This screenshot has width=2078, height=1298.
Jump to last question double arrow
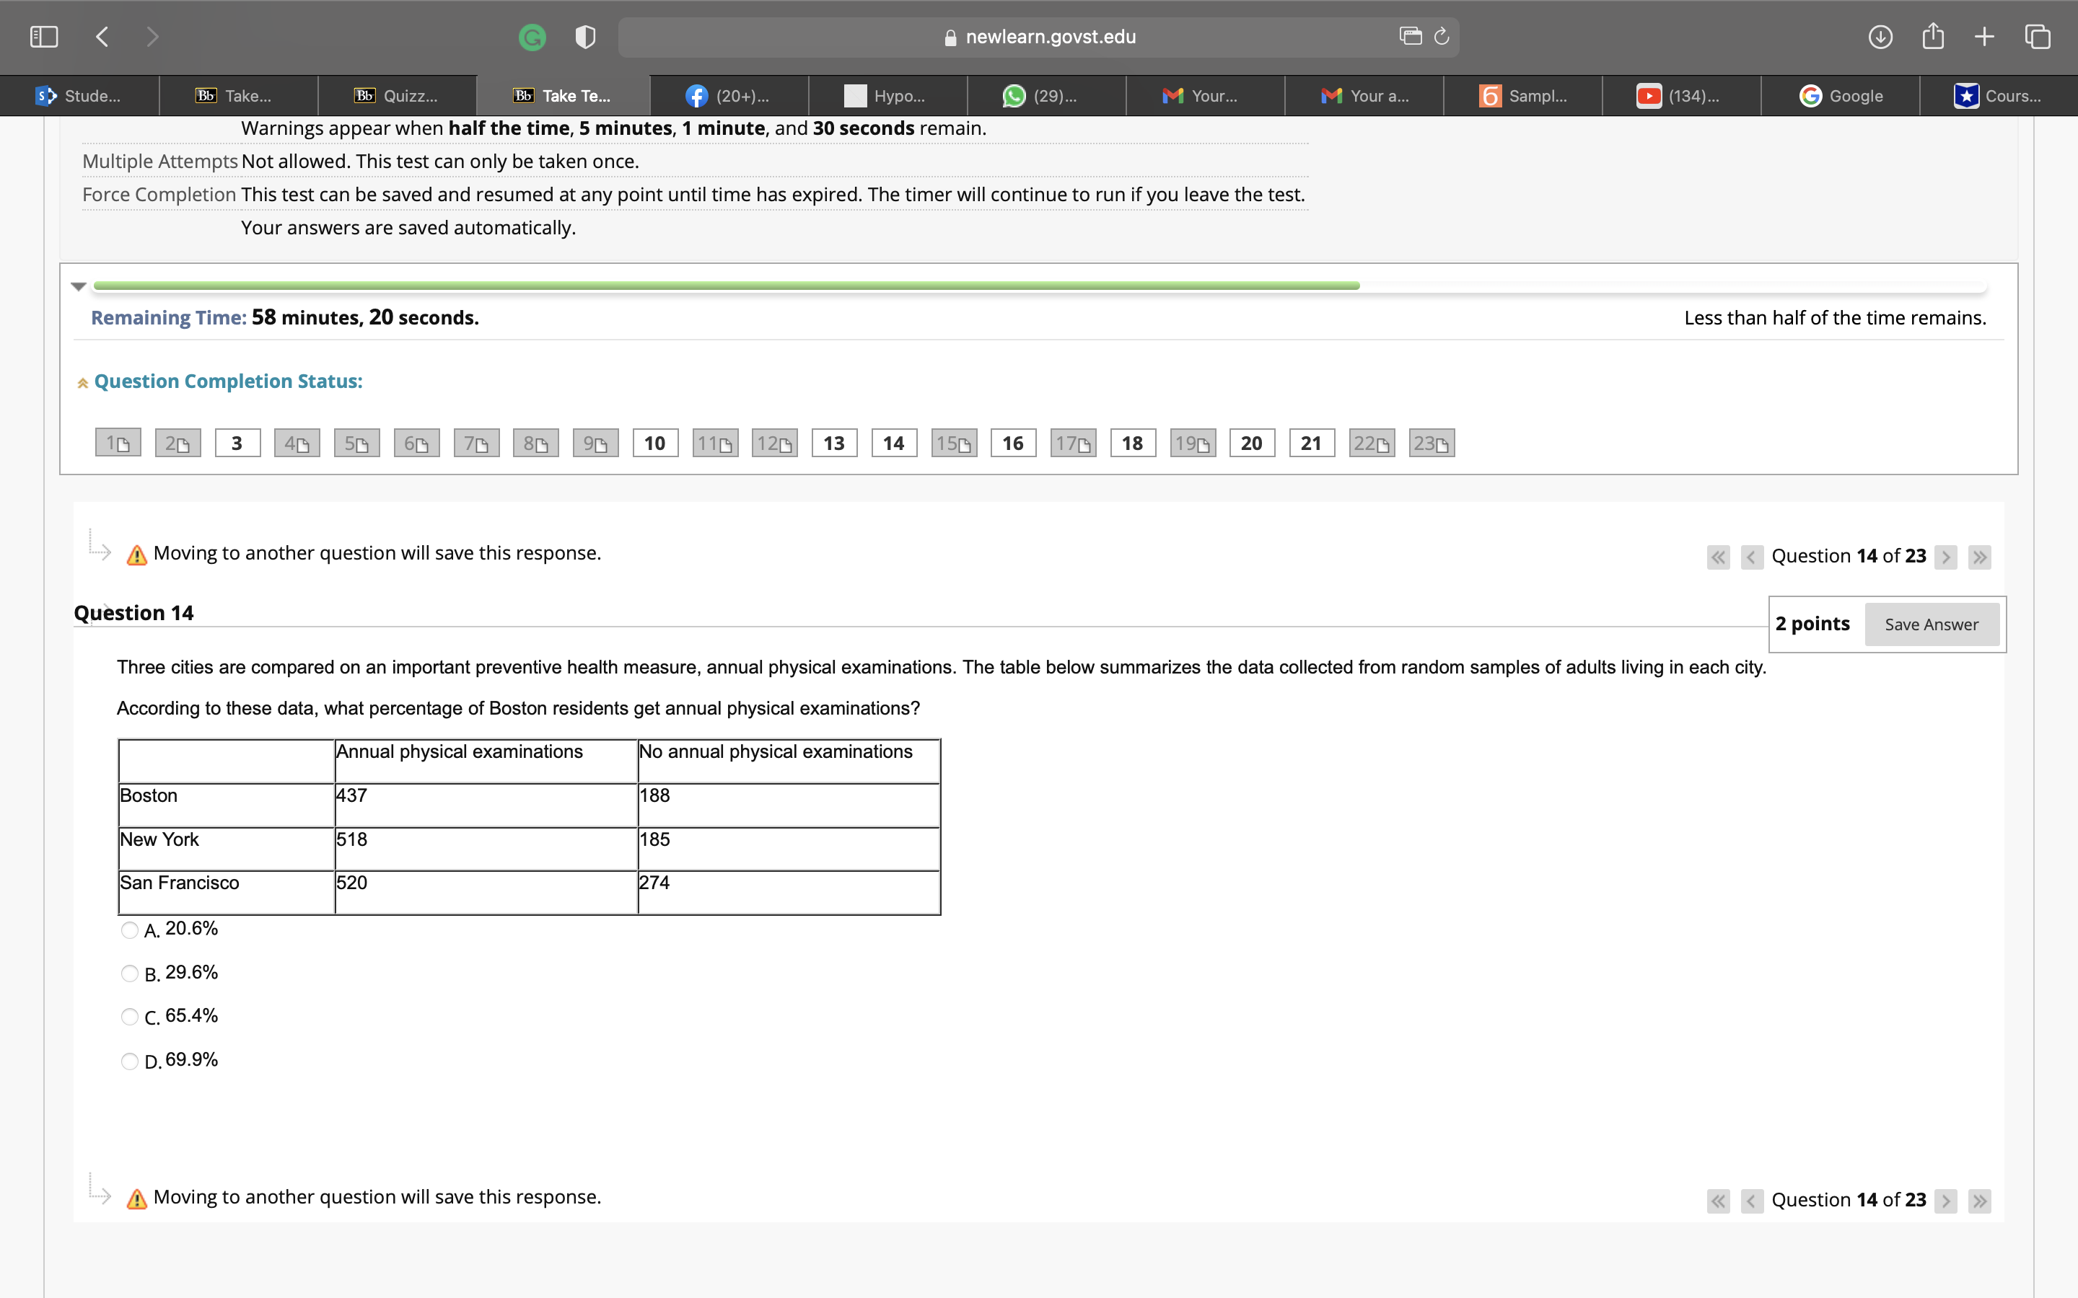(x=1979, y=557)
